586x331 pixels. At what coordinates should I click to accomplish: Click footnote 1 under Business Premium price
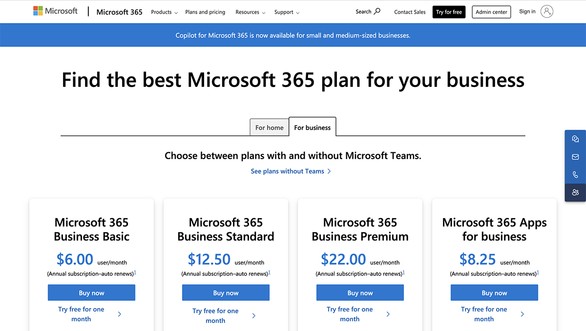pos(404,272)
